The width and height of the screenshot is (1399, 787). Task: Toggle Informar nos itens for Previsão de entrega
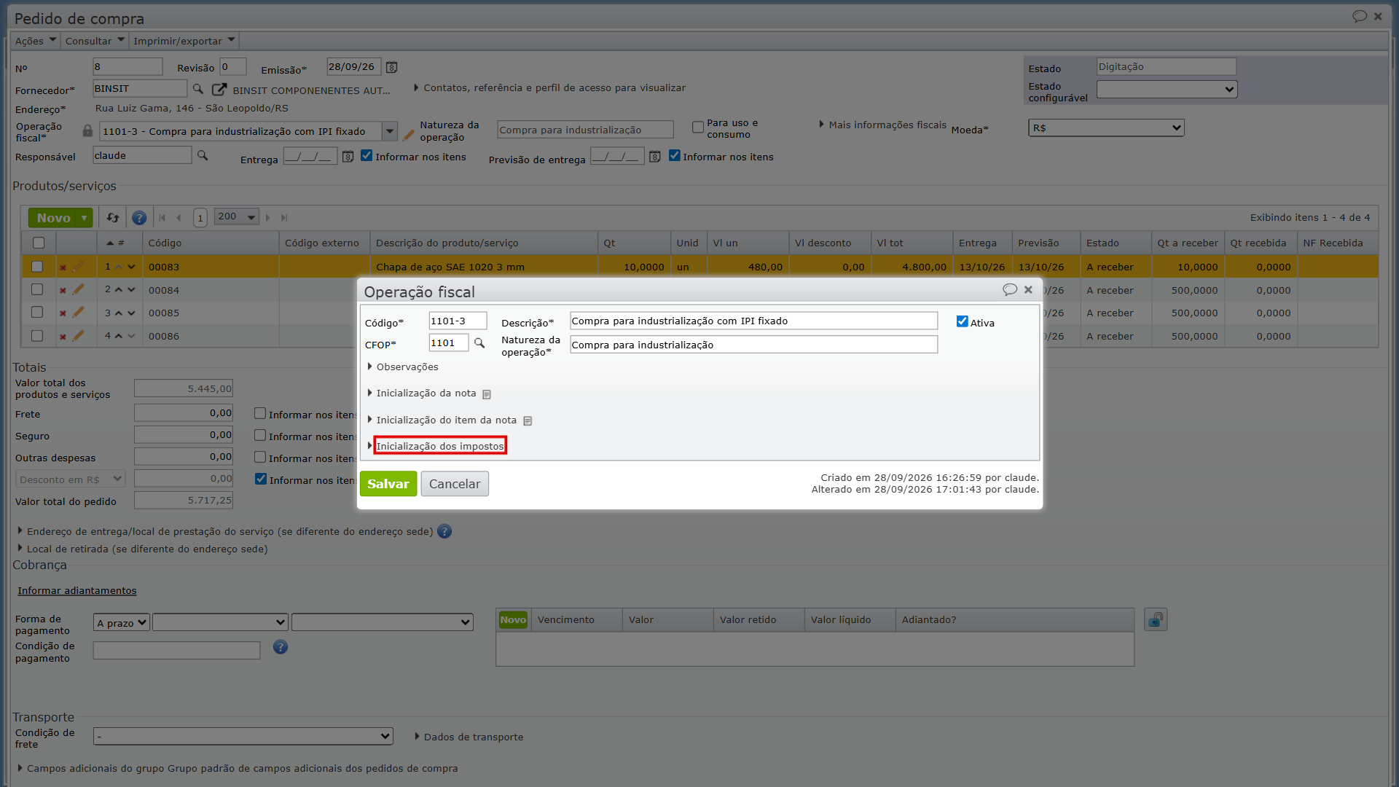click(674, 156)
